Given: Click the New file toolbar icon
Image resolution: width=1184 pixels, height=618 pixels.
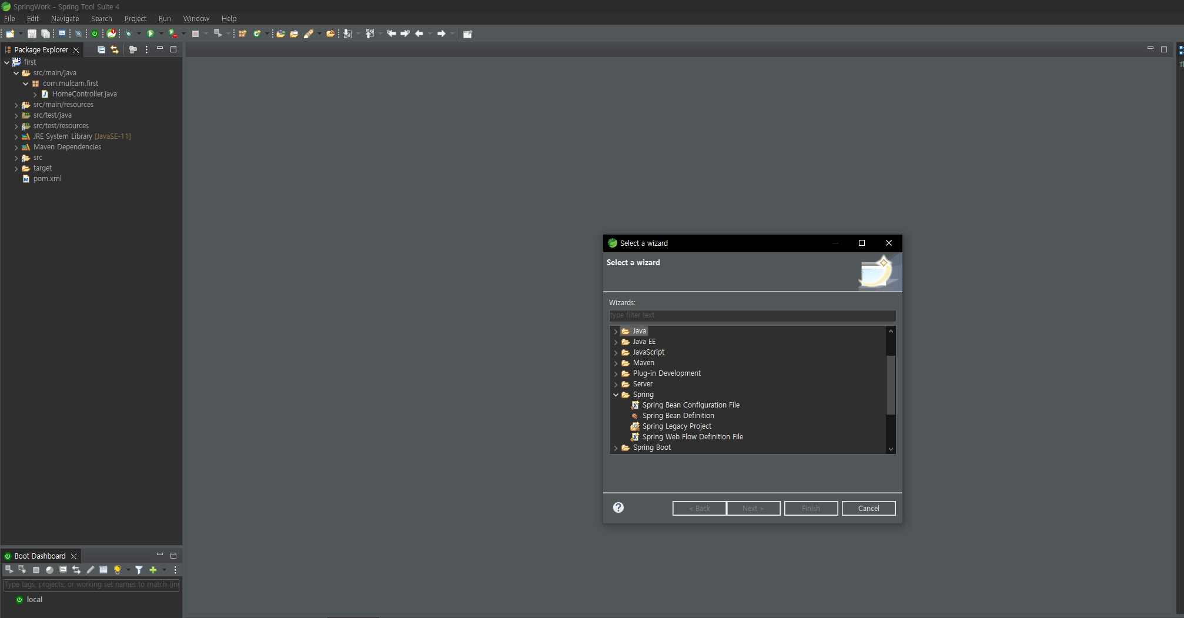Looking at the screenshot, I should pyautogui.click(x=10, y=34).
